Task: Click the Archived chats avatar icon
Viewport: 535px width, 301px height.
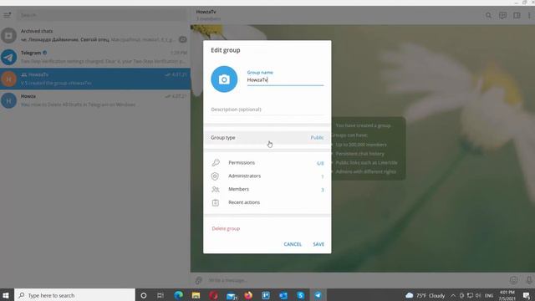Action: [x=8, y=35]
